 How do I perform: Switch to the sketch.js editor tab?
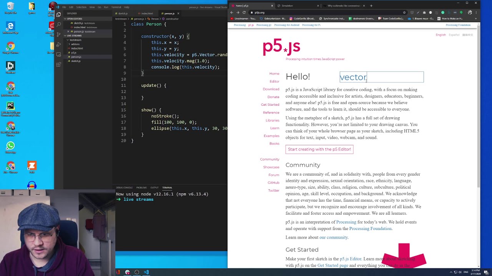pos(122,13)
